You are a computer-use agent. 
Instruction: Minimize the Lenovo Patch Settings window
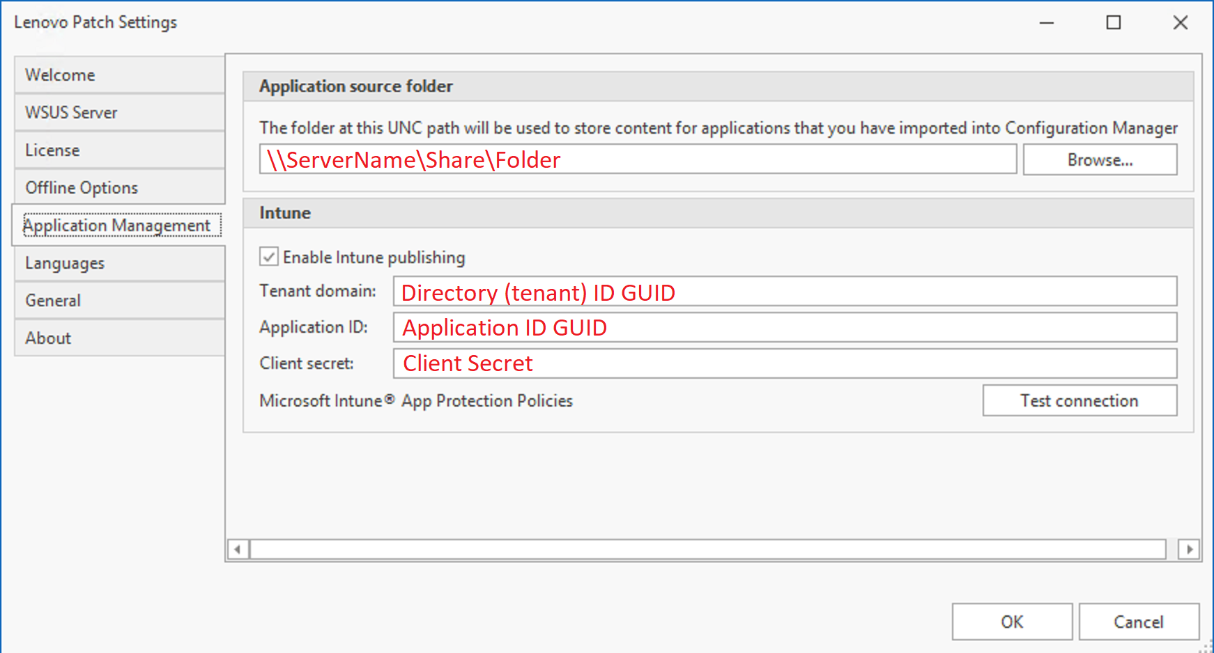point(1047,23)
